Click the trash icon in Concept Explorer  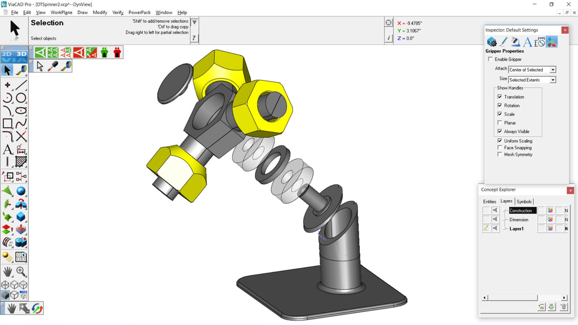click(563, 307)
